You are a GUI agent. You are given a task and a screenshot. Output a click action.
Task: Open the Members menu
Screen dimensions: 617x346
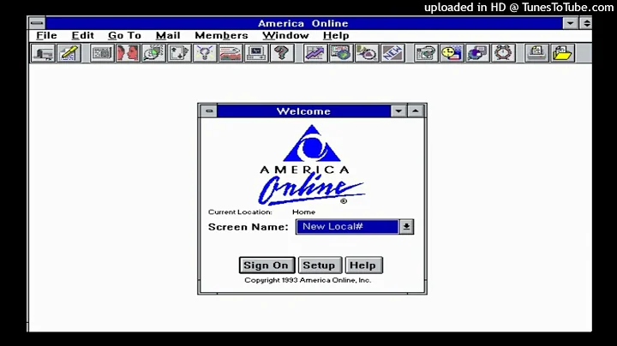[221, 35]
